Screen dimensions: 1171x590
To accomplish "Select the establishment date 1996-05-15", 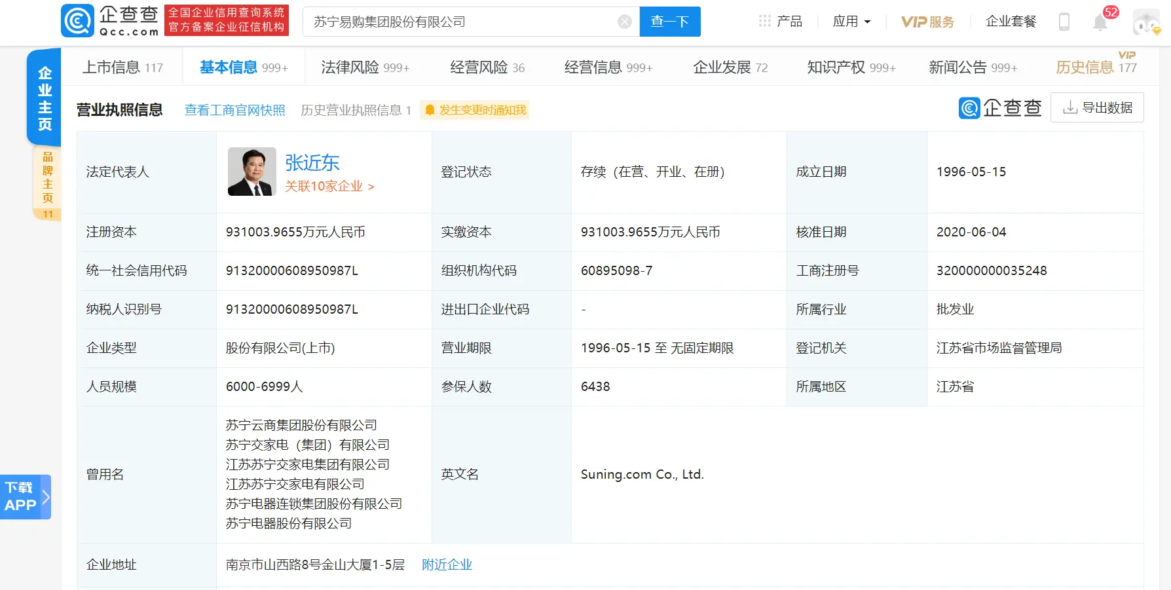I will tap(971, 172).
